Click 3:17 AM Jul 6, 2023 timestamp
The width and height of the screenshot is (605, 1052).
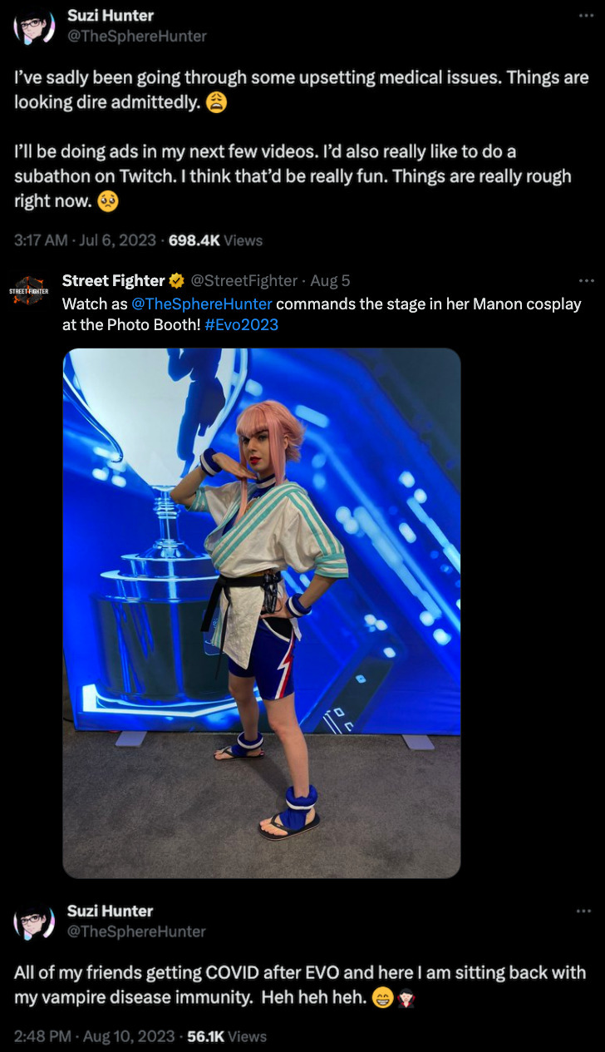tap(85, 240)
